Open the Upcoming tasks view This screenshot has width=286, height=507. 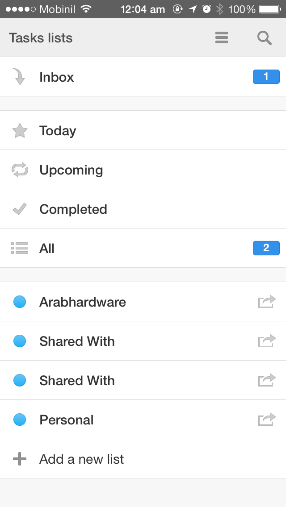pos(143,170)
